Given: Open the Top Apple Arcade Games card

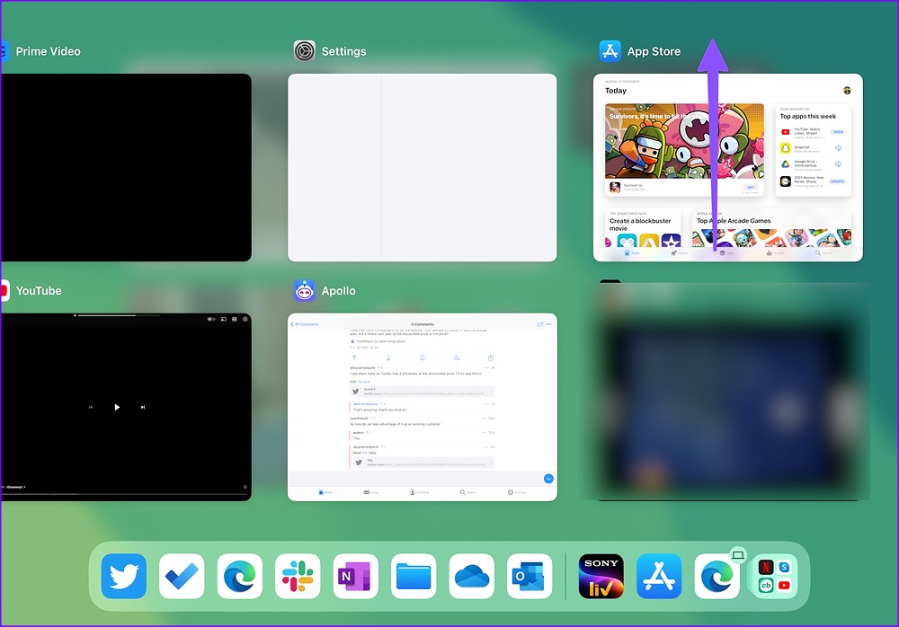Looking at the screenshot, I should click(771, 228).
